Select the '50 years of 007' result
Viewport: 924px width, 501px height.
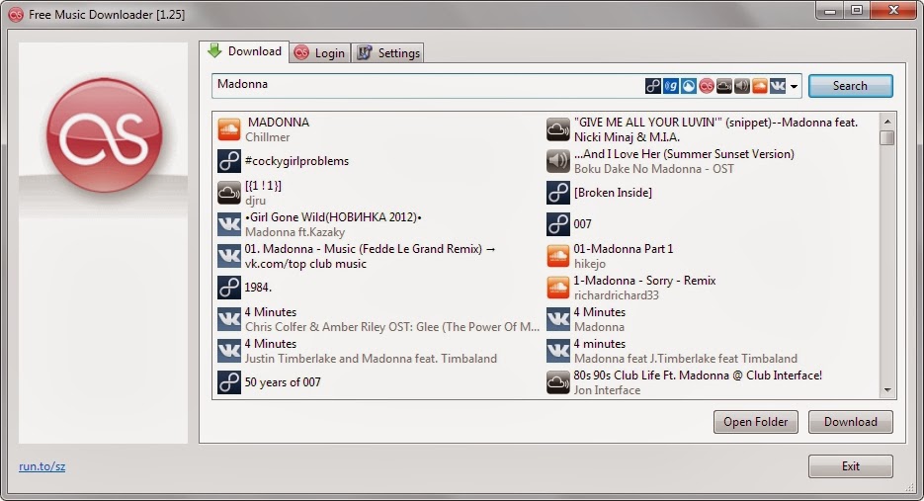(x=283, y=382)
